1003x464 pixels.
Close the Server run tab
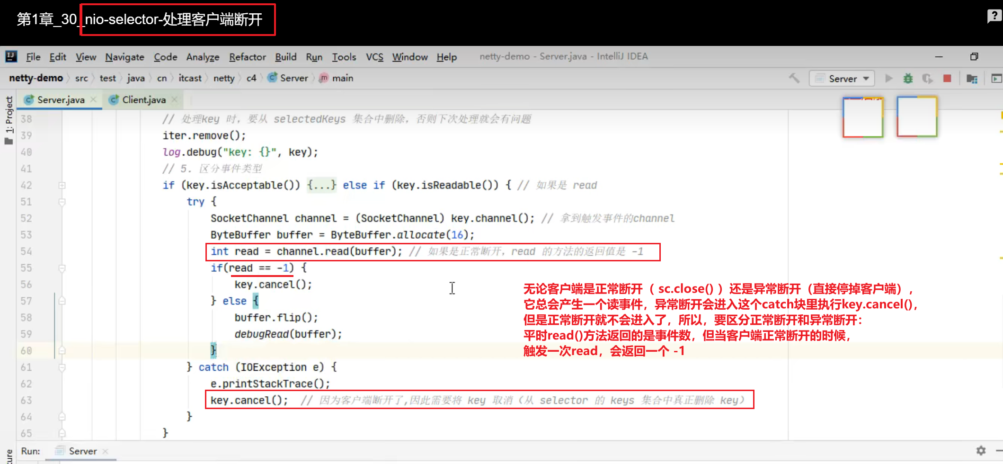pos(105,451)
